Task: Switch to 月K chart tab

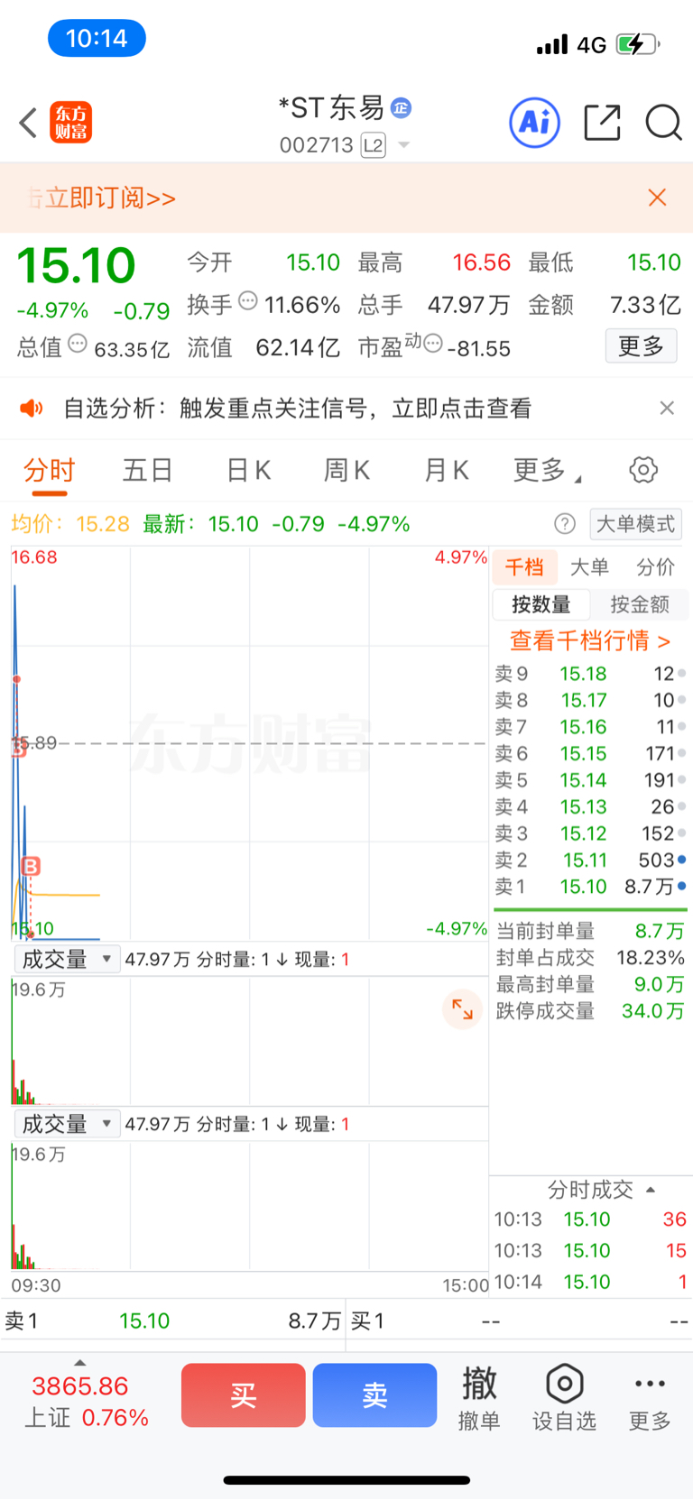Action: (x=446, y=470)
